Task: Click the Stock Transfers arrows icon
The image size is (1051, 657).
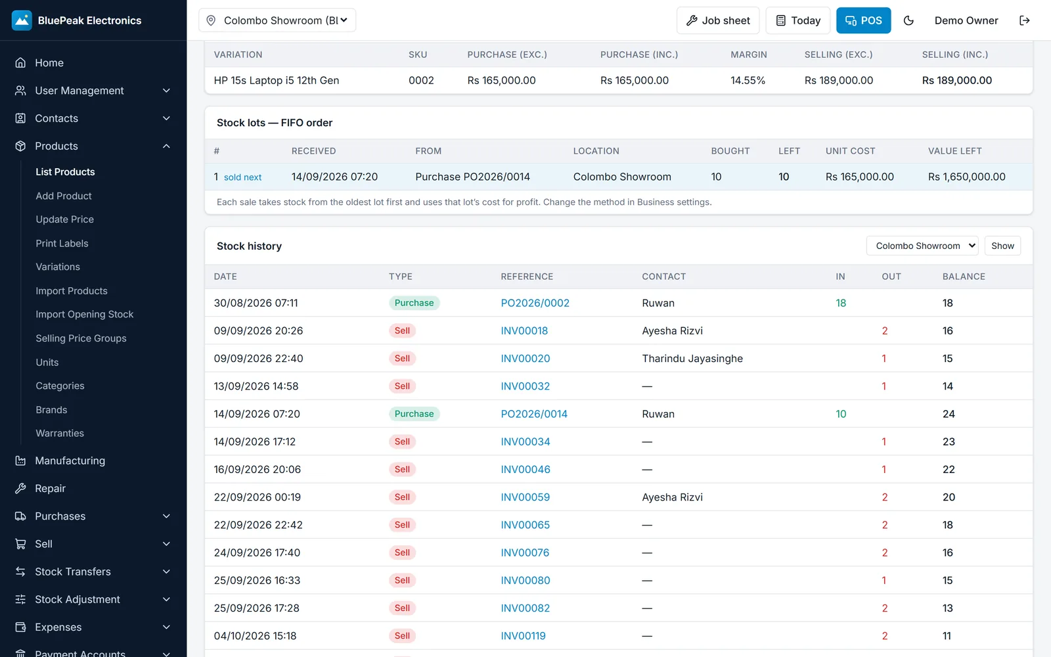Action: (x=20, y=572)
